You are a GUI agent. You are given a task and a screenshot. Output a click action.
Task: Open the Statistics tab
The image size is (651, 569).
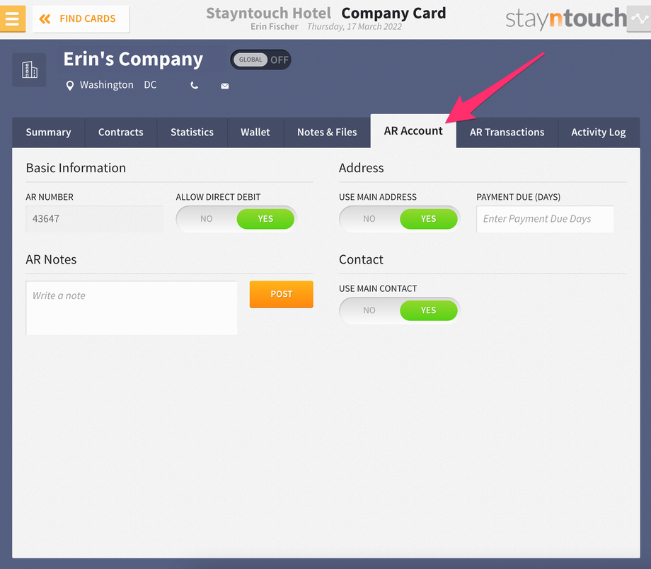192,133
